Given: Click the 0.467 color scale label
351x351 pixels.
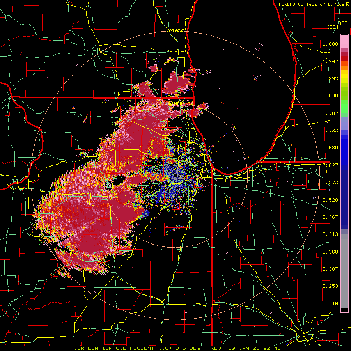Looking at the screenshot, I should [x=330, y=217].
